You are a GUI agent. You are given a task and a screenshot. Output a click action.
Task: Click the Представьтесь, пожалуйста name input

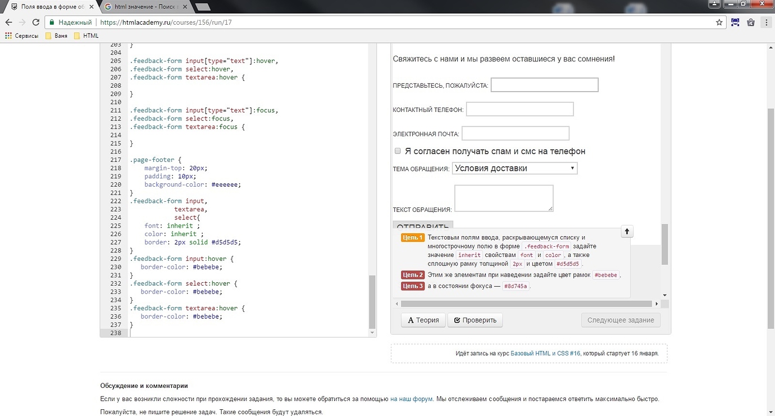click(x=544, y=85)
